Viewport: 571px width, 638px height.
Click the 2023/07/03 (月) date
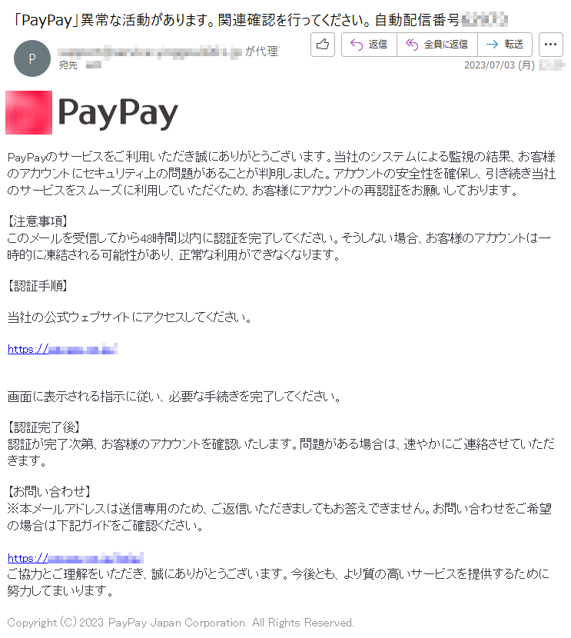pos(500,65)
